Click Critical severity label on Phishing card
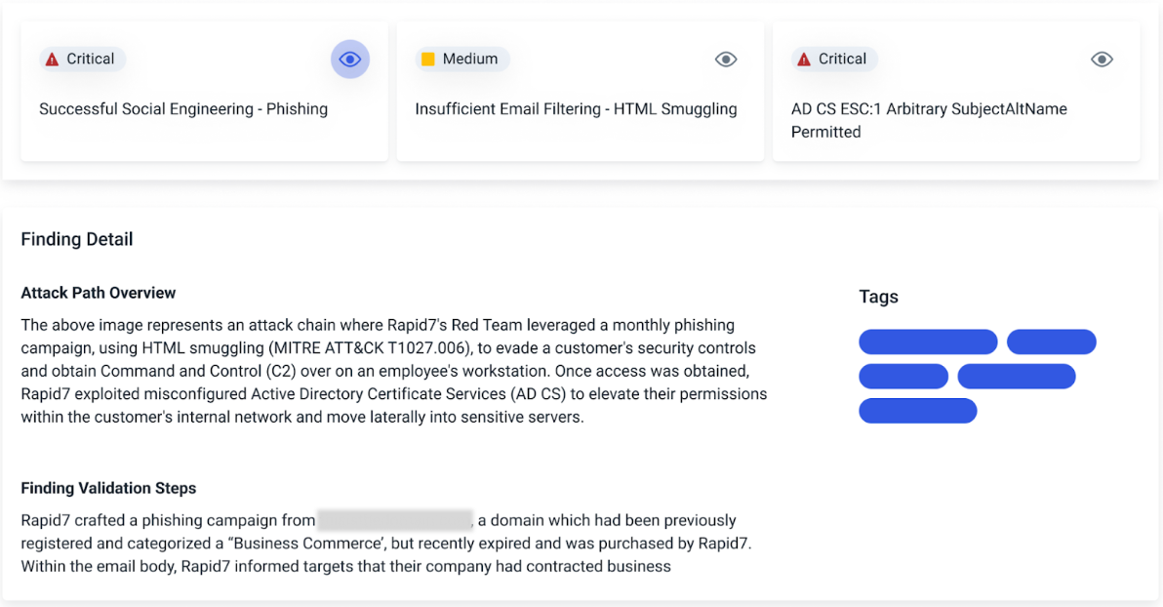Image resolution: width=1163 pixels, height=607 pixels. pyautogui.click(x=91, y=60)
